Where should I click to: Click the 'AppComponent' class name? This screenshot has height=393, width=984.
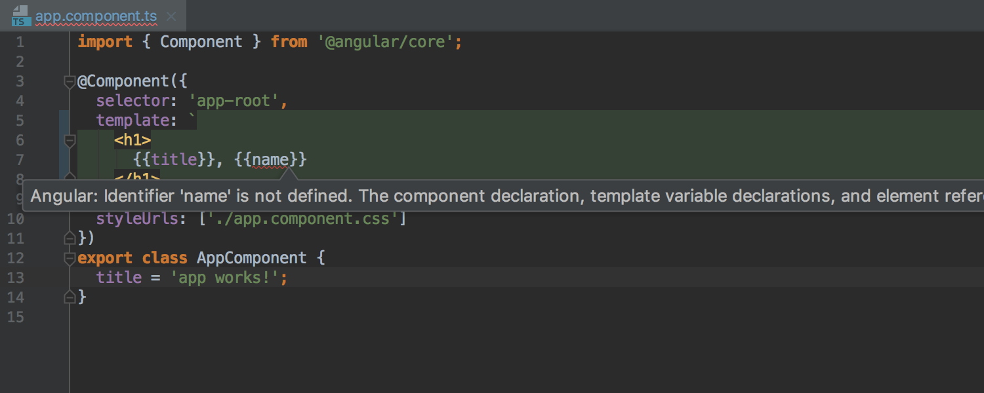(252, 258)
